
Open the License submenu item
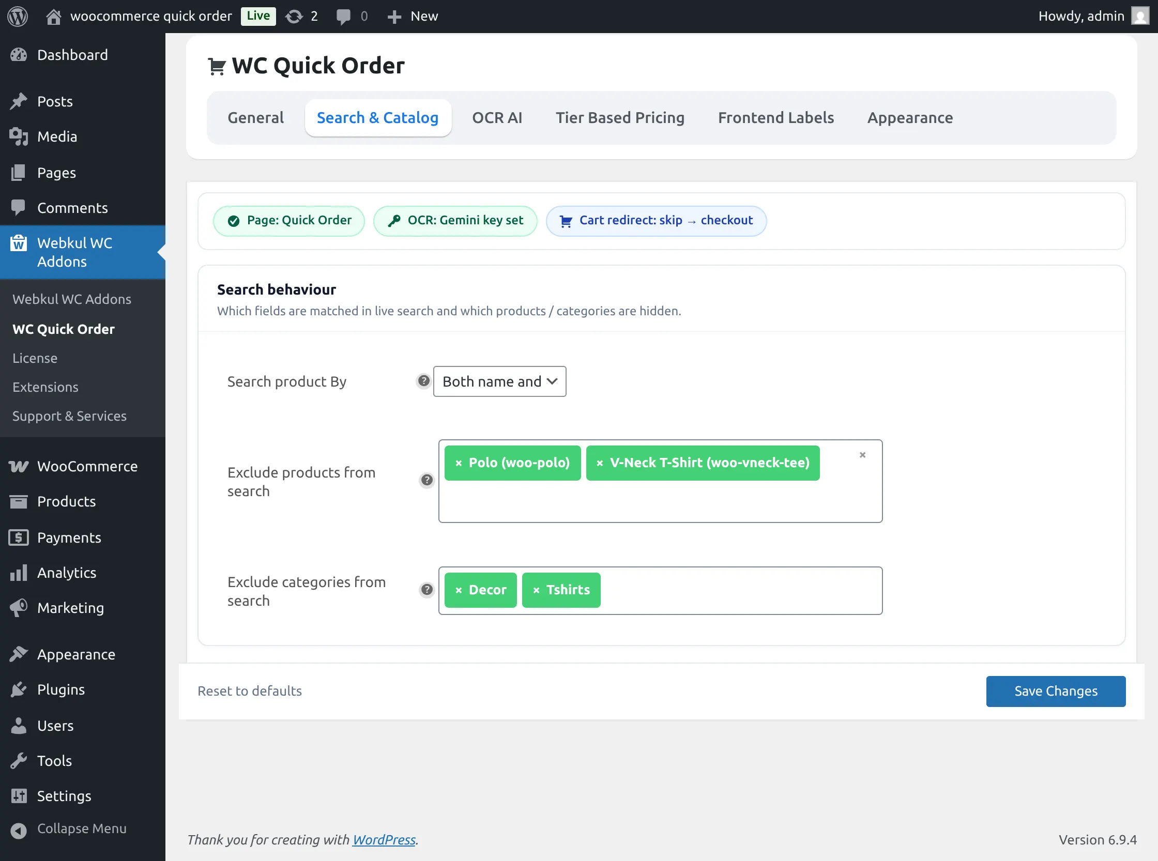35,358
